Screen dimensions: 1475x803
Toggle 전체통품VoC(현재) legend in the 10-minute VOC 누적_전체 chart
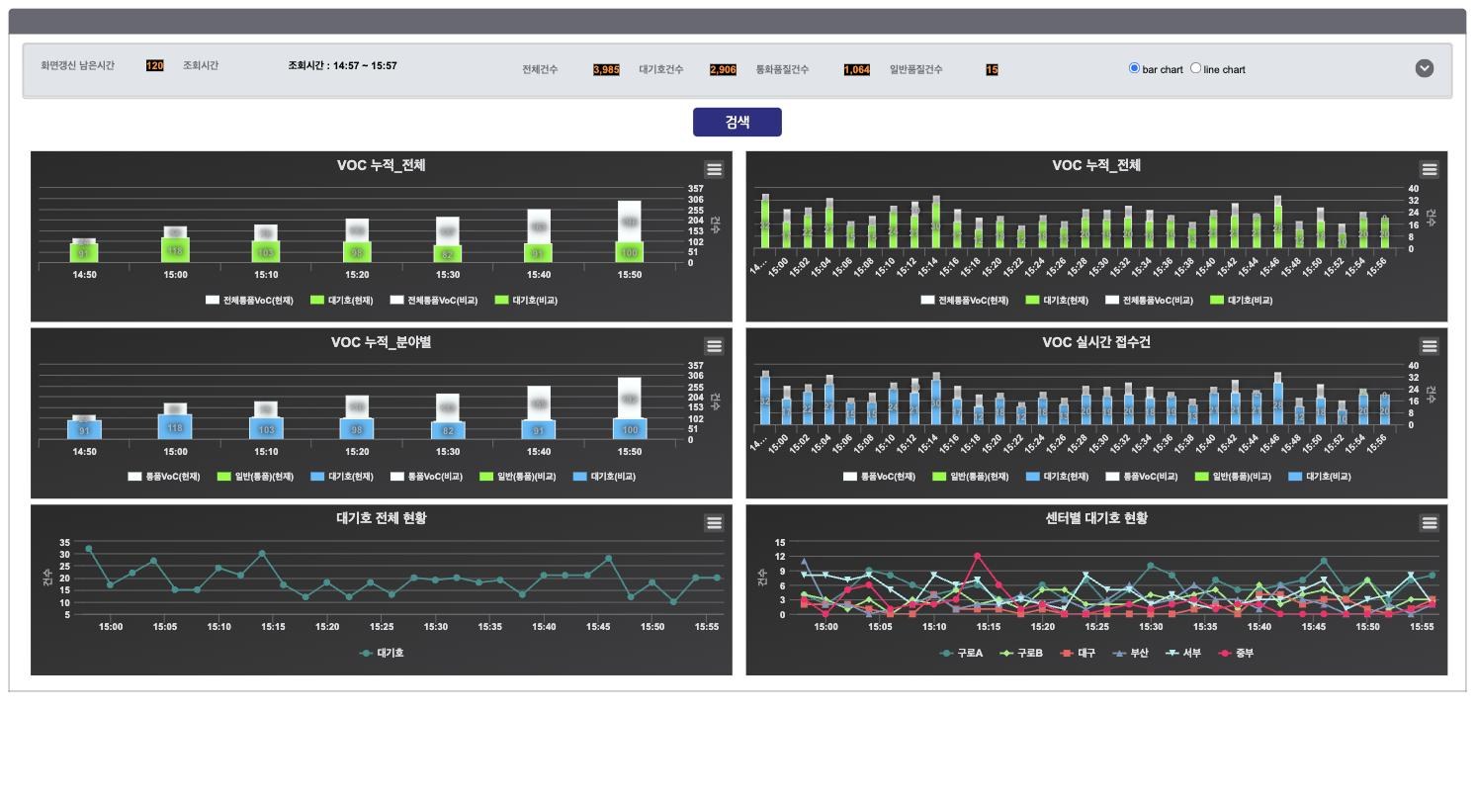tap(249, 300)
